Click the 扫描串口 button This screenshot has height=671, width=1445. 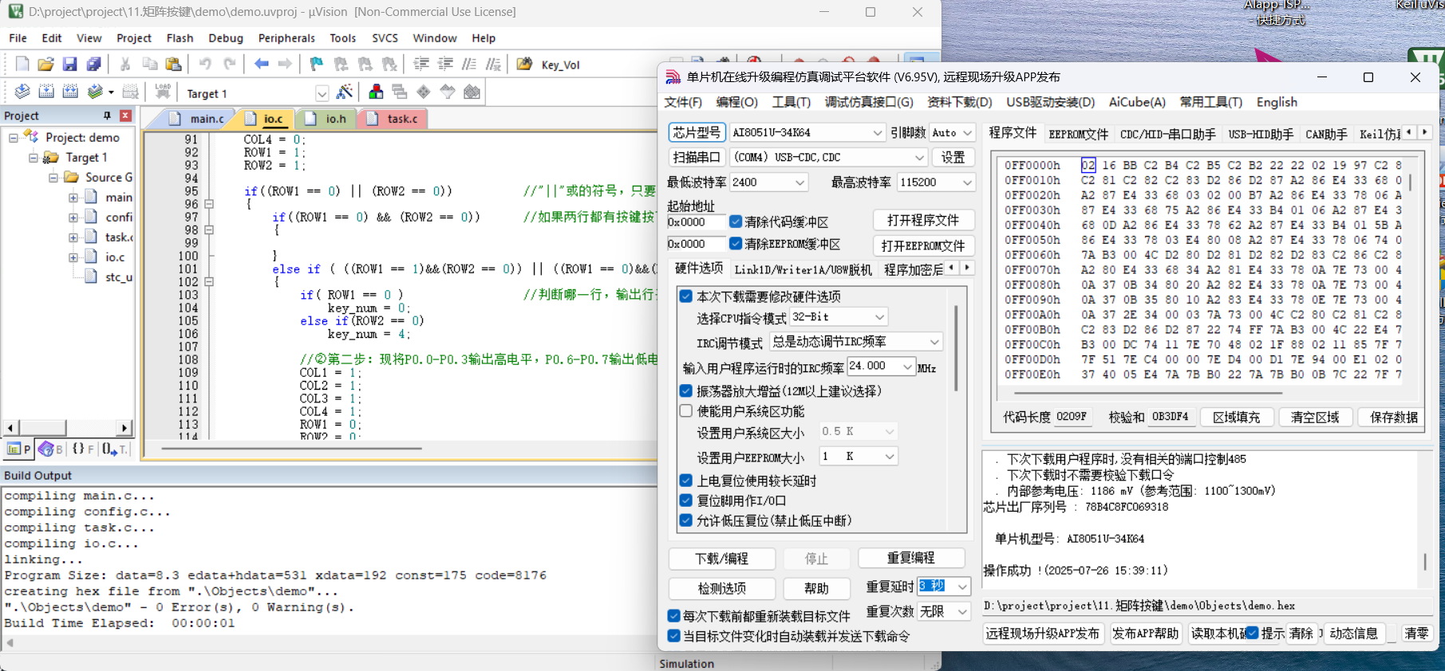tap(697, 157)
